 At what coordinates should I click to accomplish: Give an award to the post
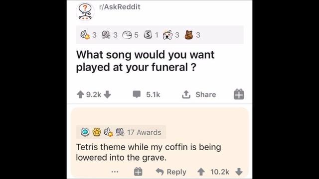[x=239, y=94]
